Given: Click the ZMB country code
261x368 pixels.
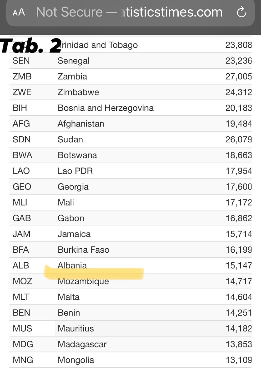Looking at the screenshot, I should point(22,76).
